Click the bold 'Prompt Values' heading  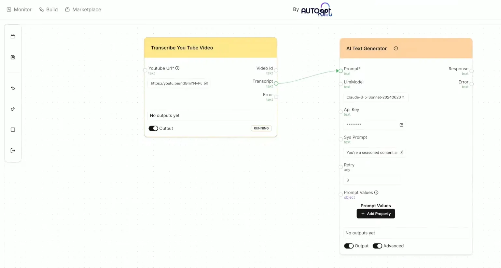click(376, 206)
